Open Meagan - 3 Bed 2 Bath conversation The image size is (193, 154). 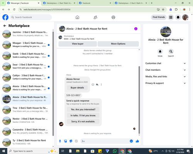coord(26,45)
